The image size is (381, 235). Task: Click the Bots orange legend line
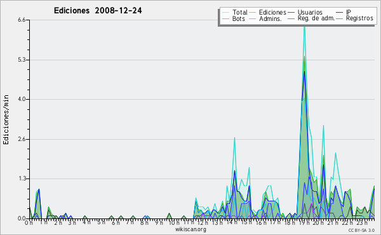coord(225,18)
